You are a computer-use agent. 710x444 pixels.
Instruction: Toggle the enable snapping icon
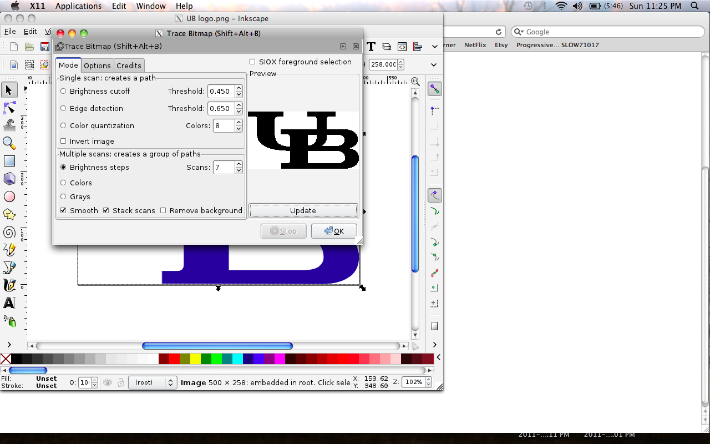pyautogui.click(x=434, y=89)
